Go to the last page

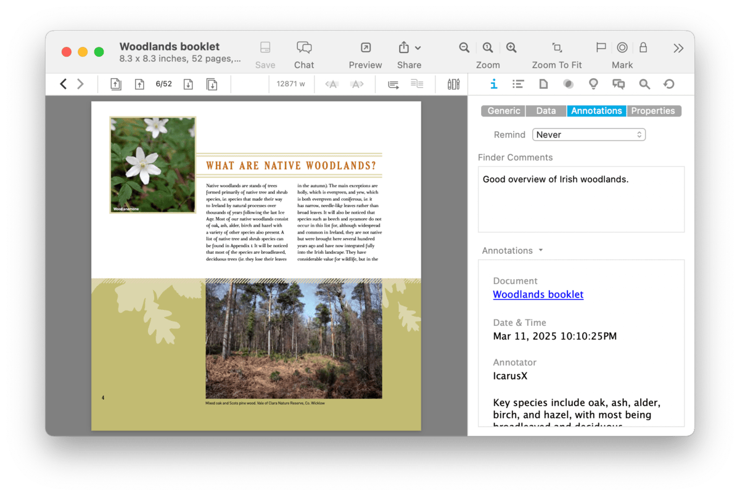212,84
